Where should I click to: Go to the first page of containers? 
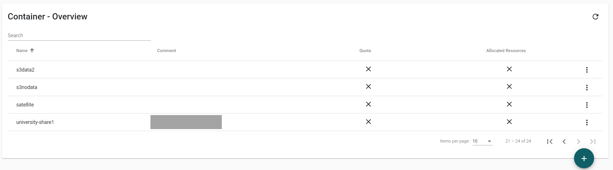[x=550, y=141]
